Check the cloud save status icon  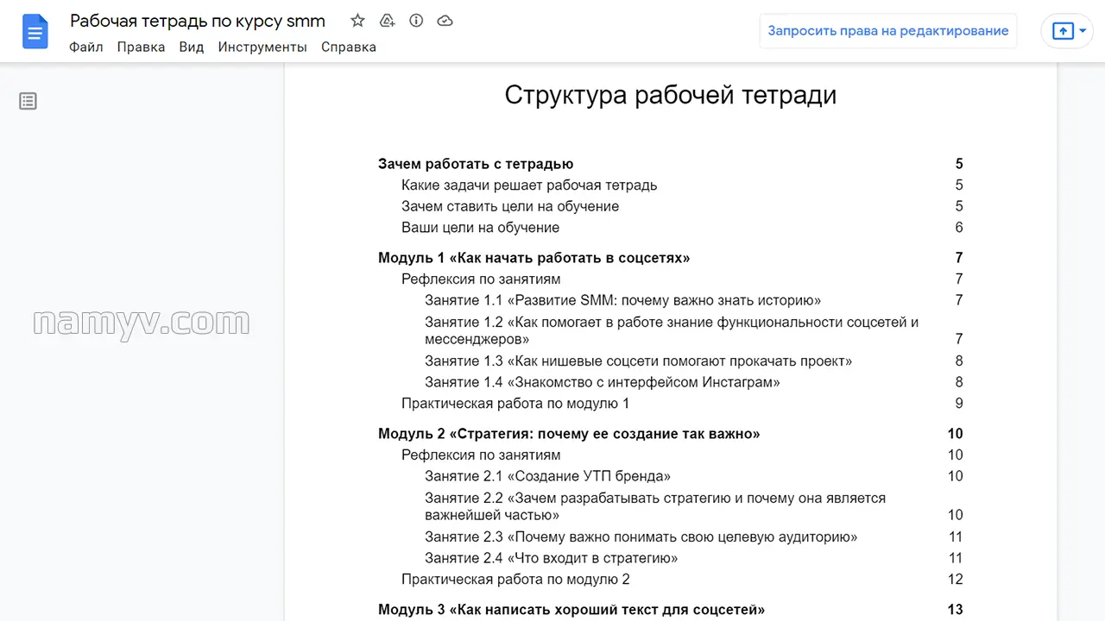click(x=445, y=20)
